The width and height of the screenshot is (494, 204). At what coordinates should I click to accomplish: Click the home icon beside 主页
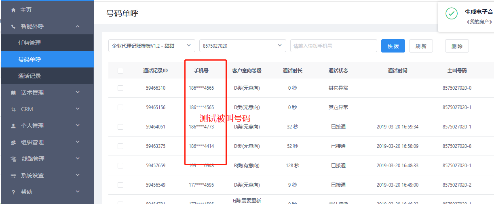(13, 10)
